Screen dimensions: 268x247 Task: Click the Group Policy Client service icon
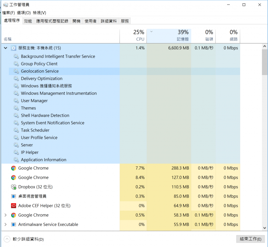[16, 64]
